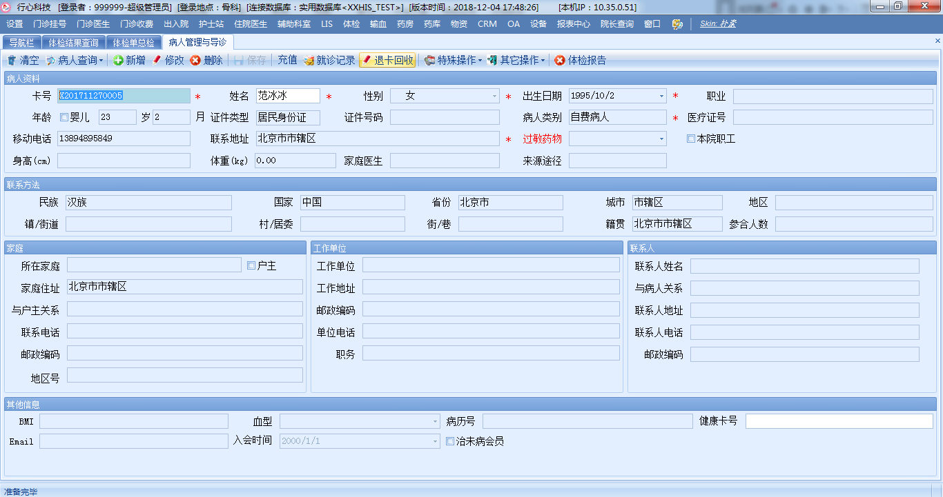Switch to the 体检单总检 tab

point(134,43)
